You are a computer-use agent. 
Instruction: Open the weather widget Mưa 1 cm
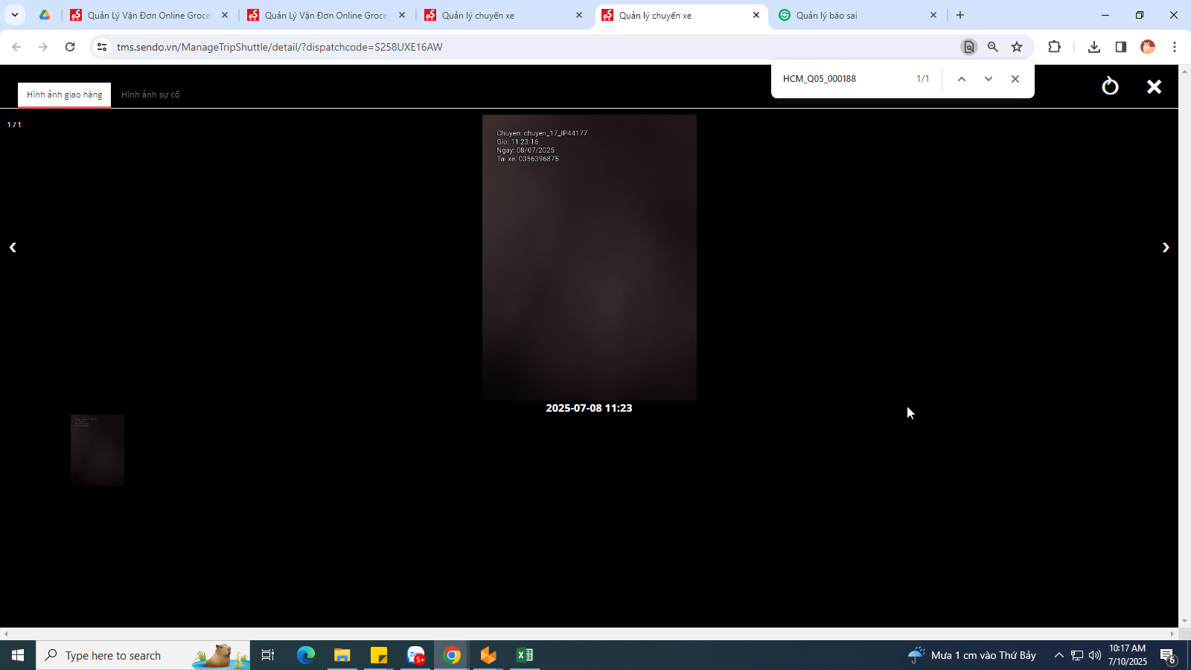971,655
